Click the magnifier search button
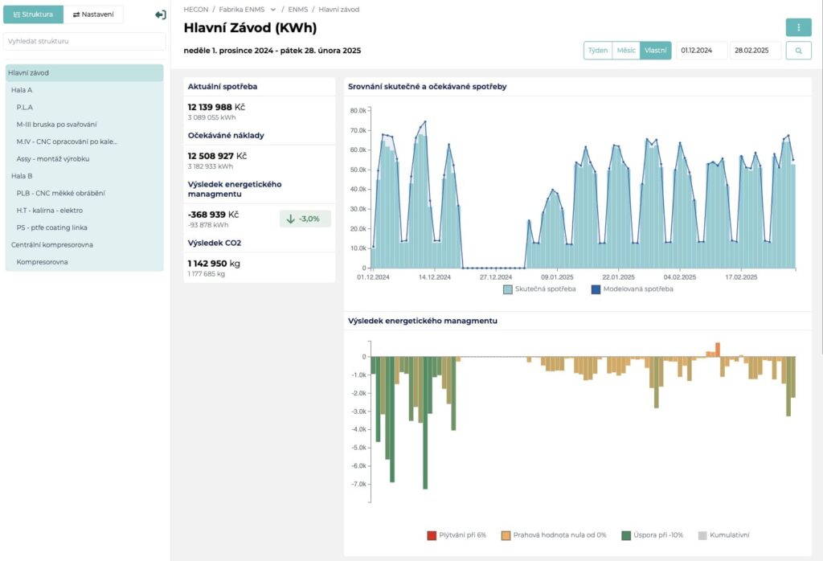Screen dimensions: 823x561 coord(798,51)
